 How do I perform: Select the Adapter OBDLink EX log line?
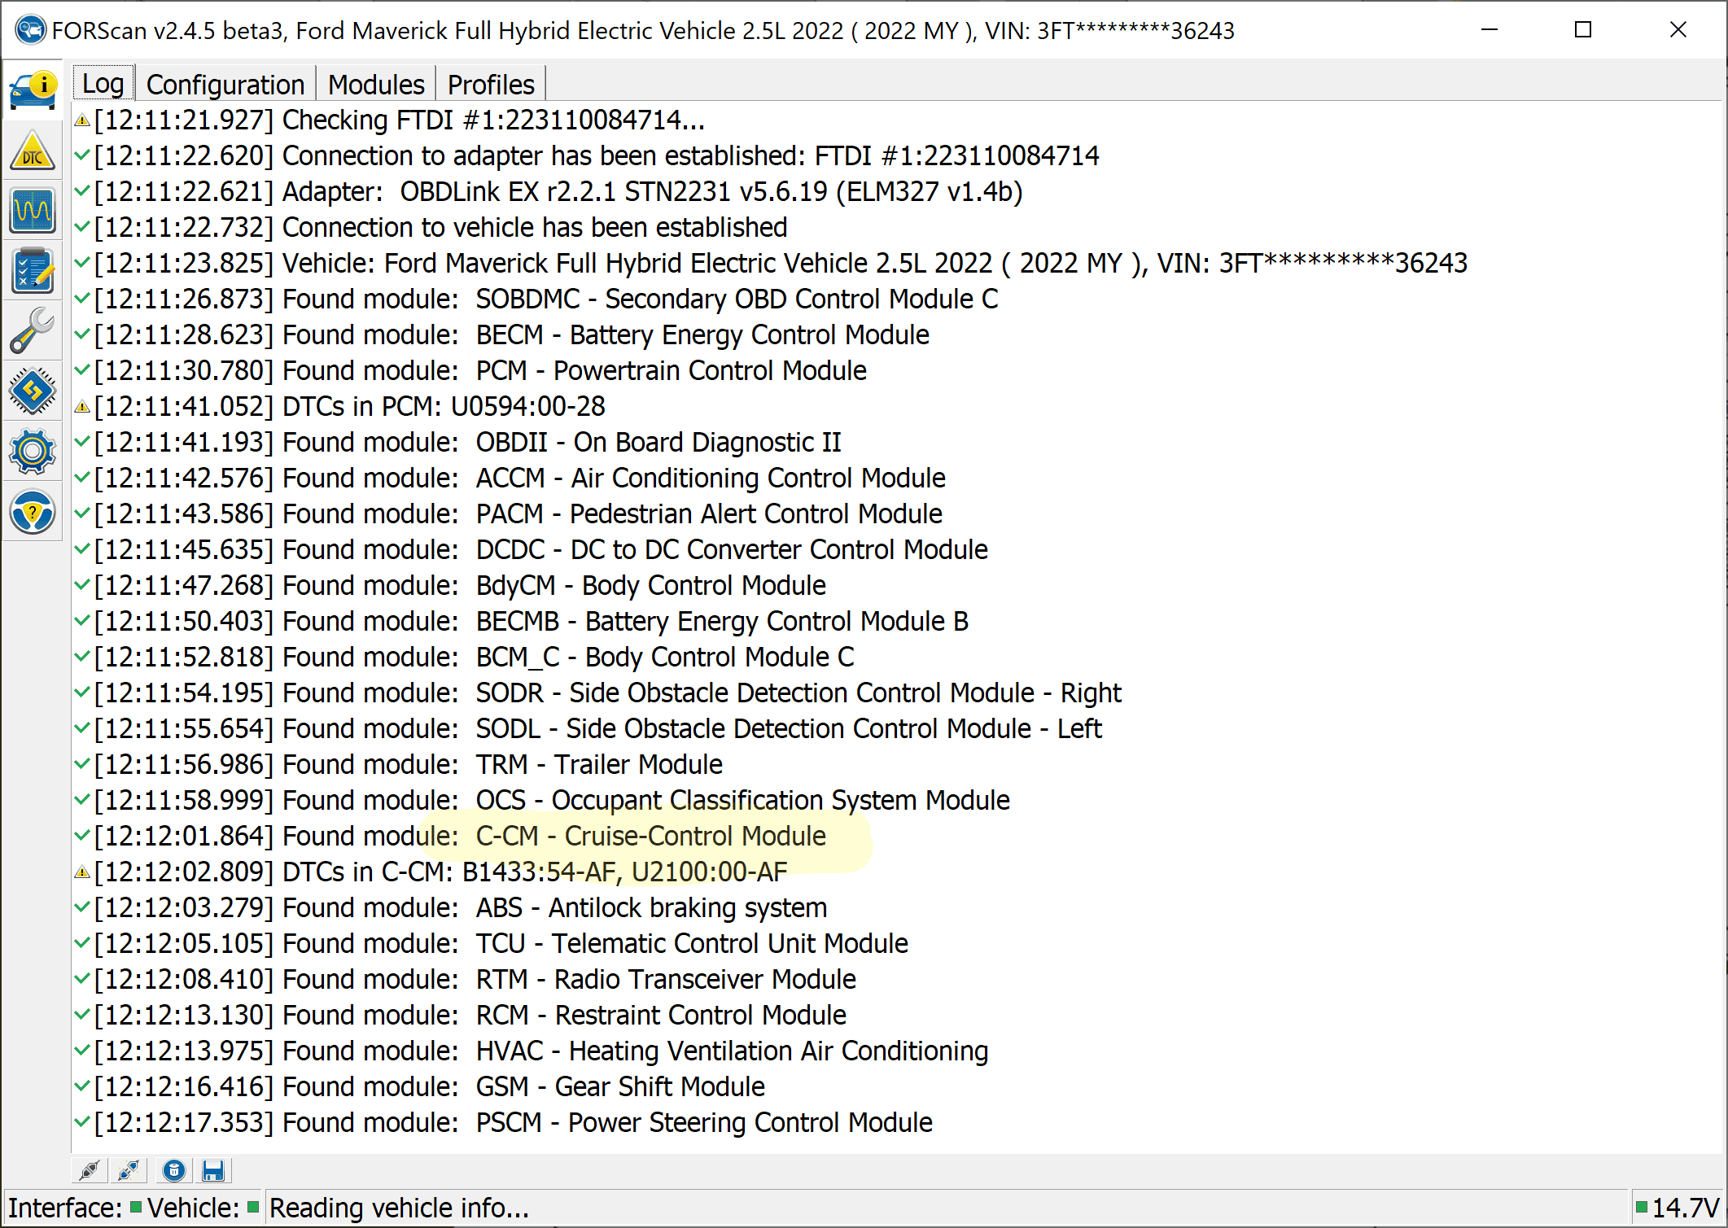click(558, 192)
